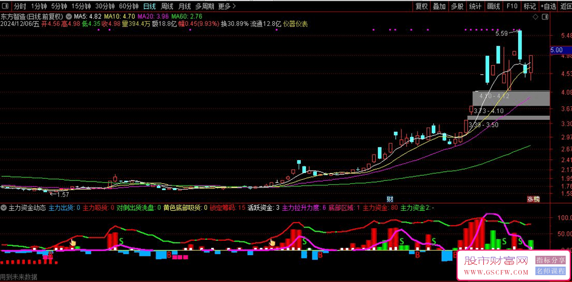Viewport: 572px width, 282px height.
Task: Click the 主力出货: 0 label
Action: point(64,208)
